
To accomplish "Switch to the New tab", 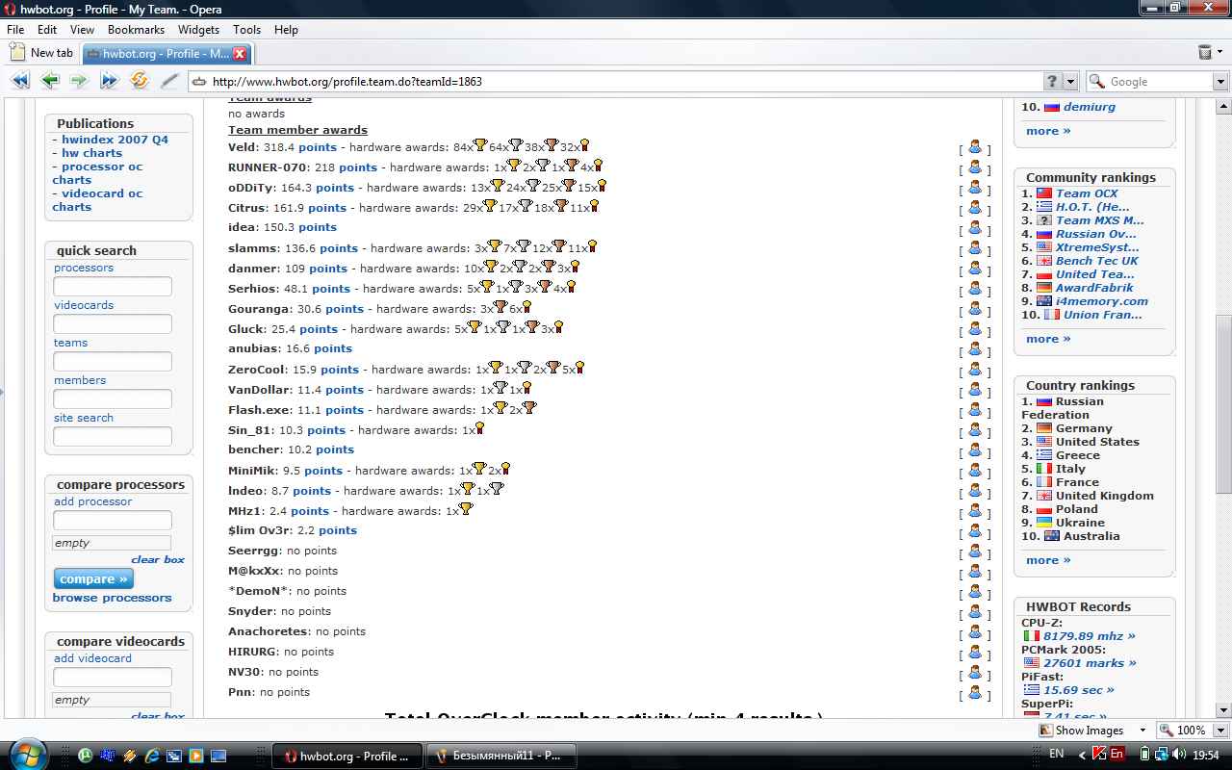I will click(x=41, y=53).
